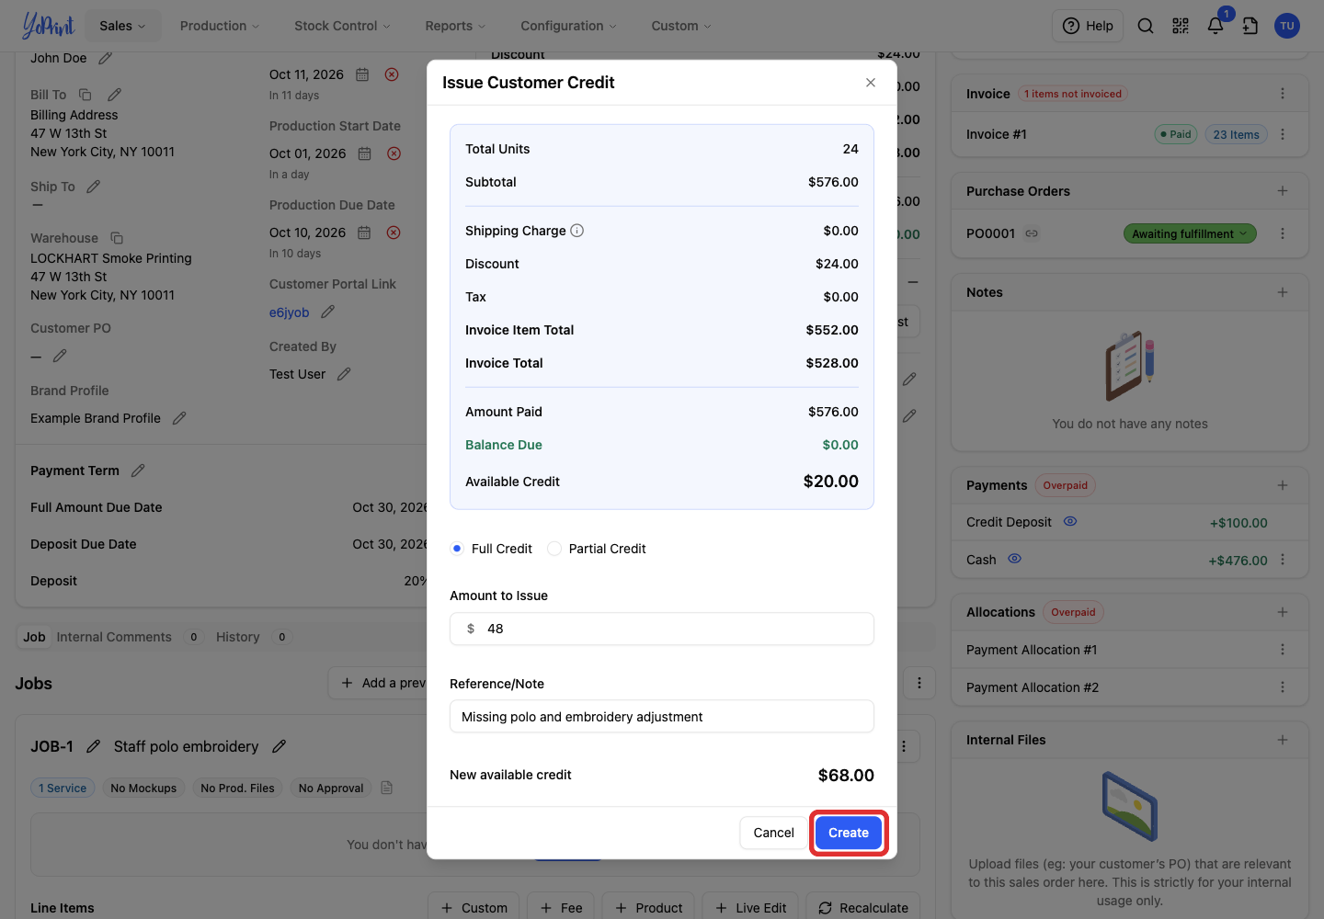The height and width of the screenshot is (919, 1324).
Task: Select the Partial Credit radio option
Action: [554, 549]
